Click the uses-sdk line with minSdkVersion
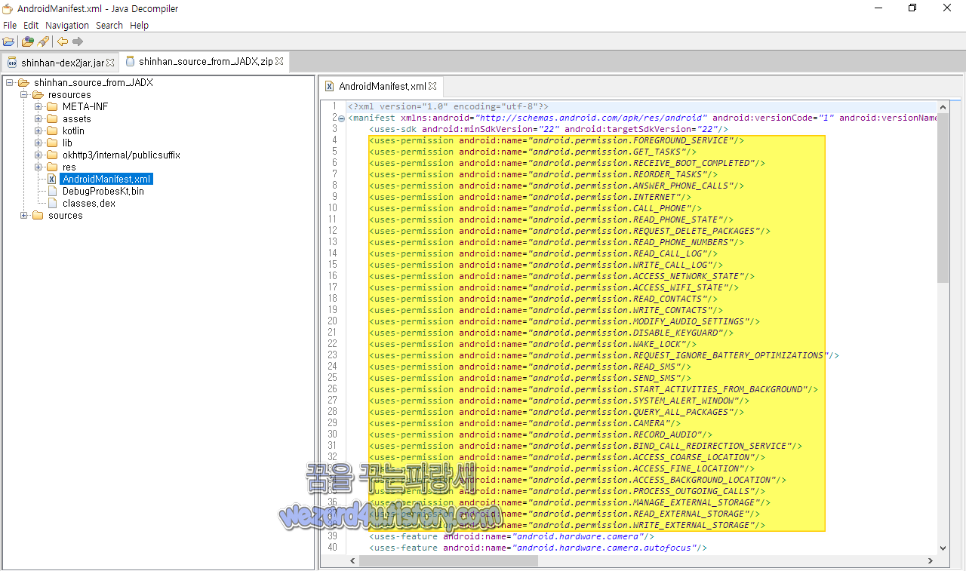The height and width of the screenshot is (571, 966). pyautogui.click(x=549, y=129)
